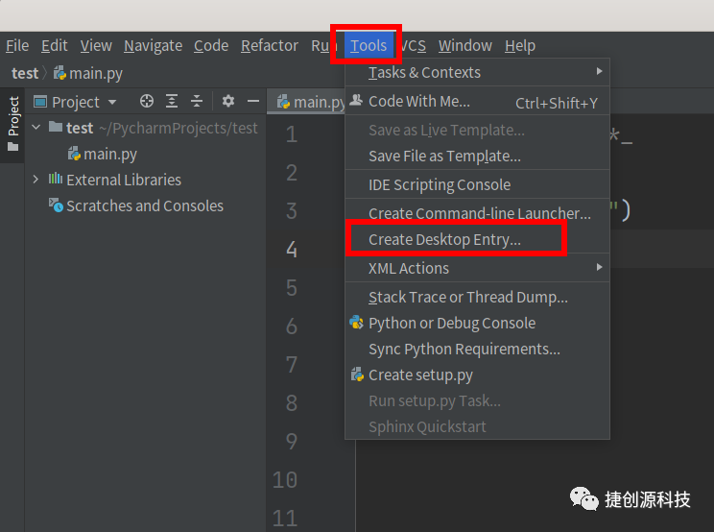Click the Code With Me people icon
Screen dimensions: 714x532
point(356,100)
